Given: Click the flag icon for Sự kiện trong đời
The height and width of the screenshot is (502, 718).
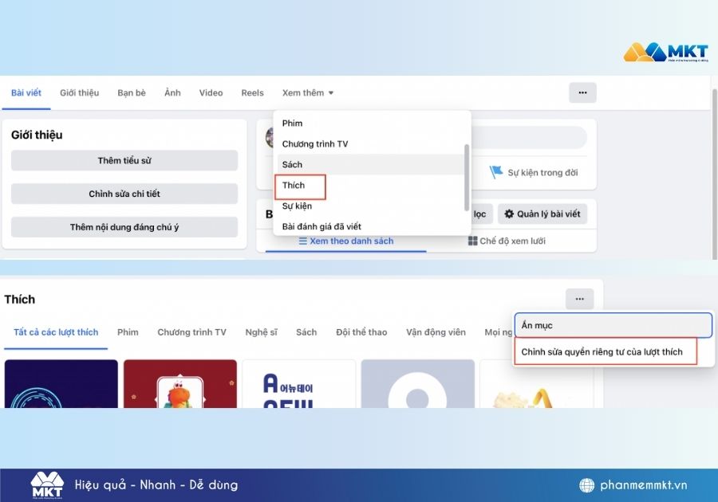Looking at the screenshot, I should (496, 172).
